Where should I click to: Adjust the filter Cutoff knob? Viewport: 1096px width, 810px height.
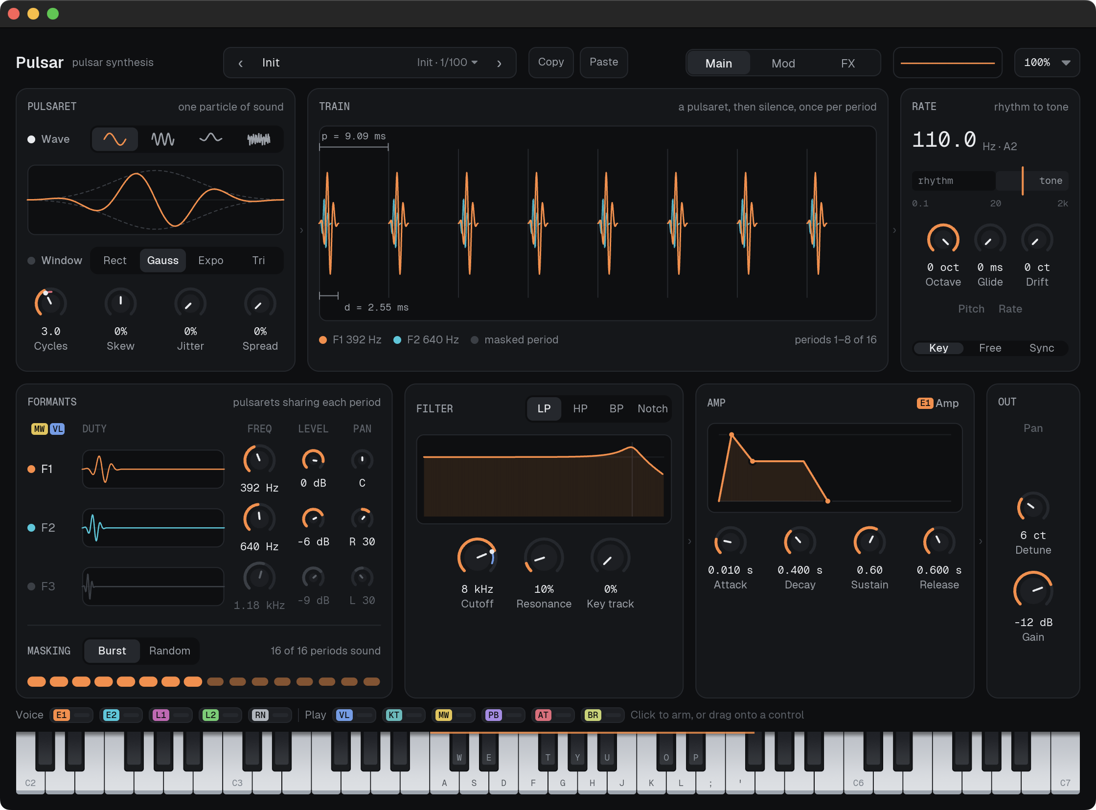click(477, 557)
